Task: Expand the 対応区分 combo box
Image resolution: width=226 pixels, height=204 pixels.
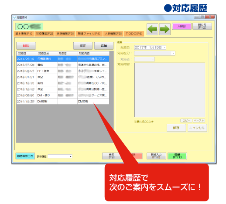Action: [173, 53]
